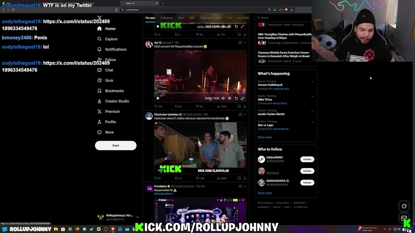Reply to Jax's post with 102 comments
This screenshot has width=415, height=233.
tap(158, 106)
